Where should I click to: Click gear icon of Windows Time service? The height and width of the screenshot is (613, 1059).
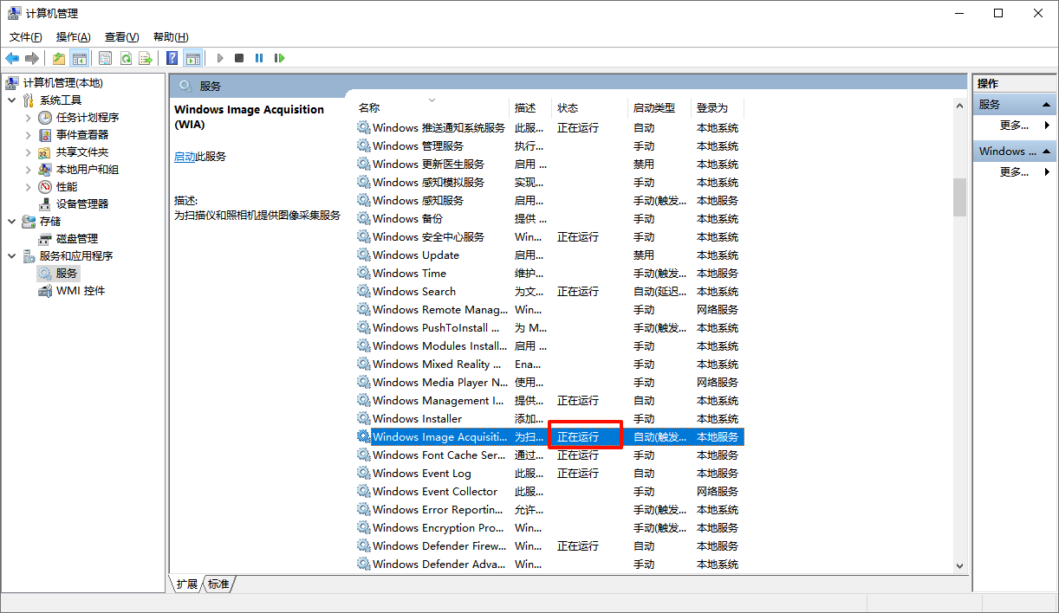click(x=363, y=273)
